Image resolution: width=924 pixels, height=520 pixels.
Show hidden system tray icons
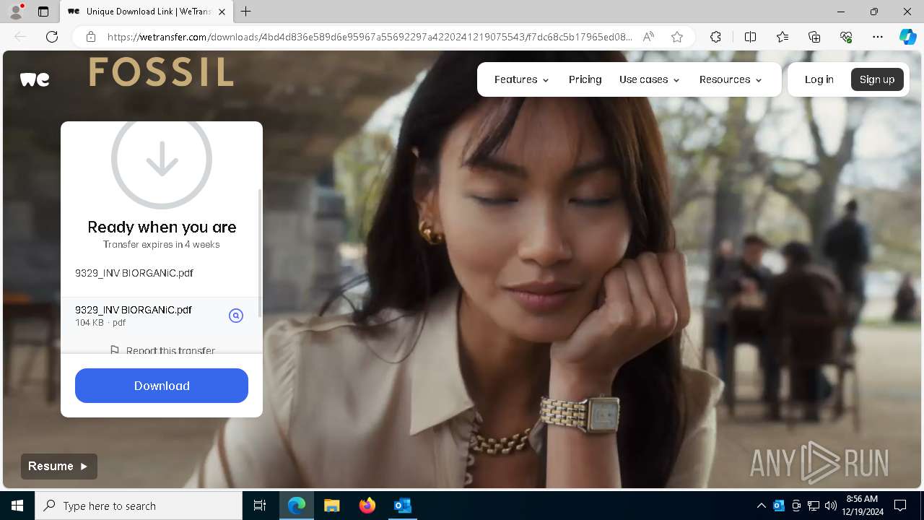761,506
